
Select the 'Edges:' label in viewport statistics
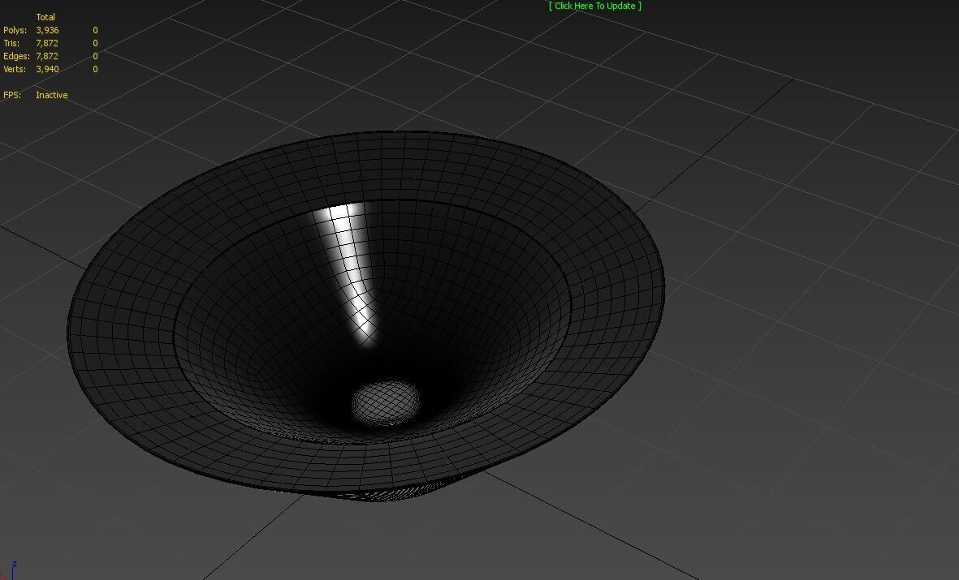16,56
